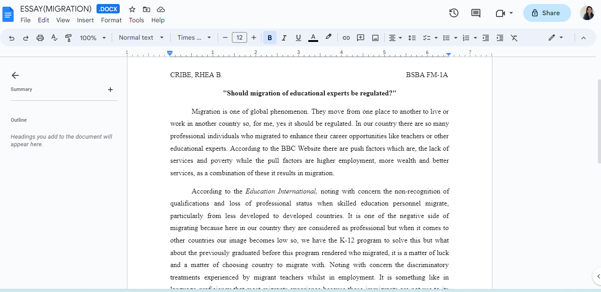Insert an image using toolbar icon
The height and width of the screenshot is (292, 601).
pos(375,37)
